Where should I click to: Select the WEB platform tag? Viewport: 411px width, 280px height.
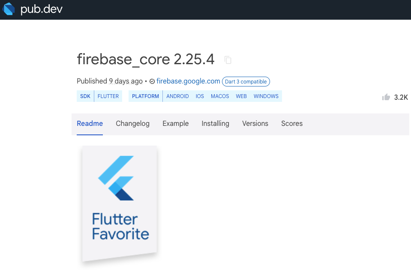(x=241, y=96)
